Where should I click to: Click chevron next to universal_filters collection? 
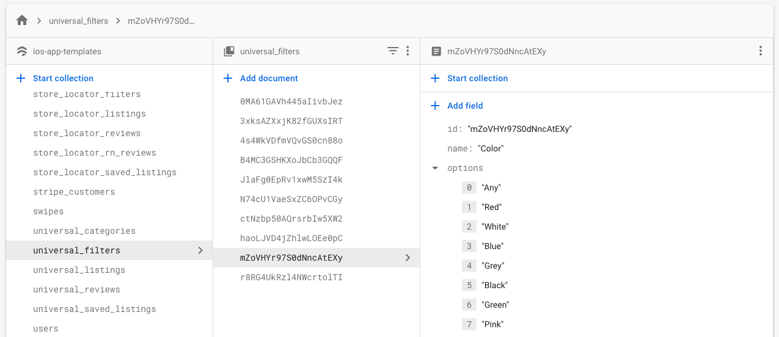click(x=200, y=250)
